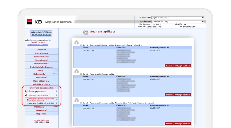Click the validity date 06.05.2027
Image resolution: width=231 pixels, height=128 pixels.
coord(155,108)
